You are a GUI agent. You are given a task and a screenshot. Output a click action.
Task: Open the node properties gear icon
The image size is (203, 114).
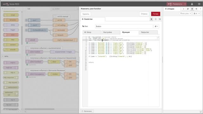[151, 19]
